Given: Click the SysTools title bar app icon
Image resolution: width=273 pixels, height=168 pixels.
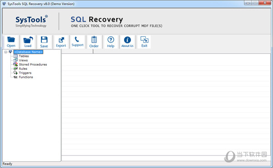Looking at the screenshot, I should coord(4,4).
